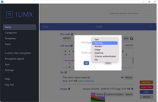Click the edit icon beside rich text
This screenshot has width=158, height=102.
click(x=72, y=46)
